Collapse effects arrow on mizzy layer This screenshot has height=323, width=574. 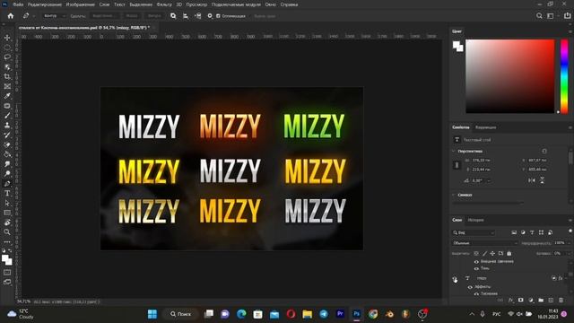pyautogui.click(x=566, y=278)
